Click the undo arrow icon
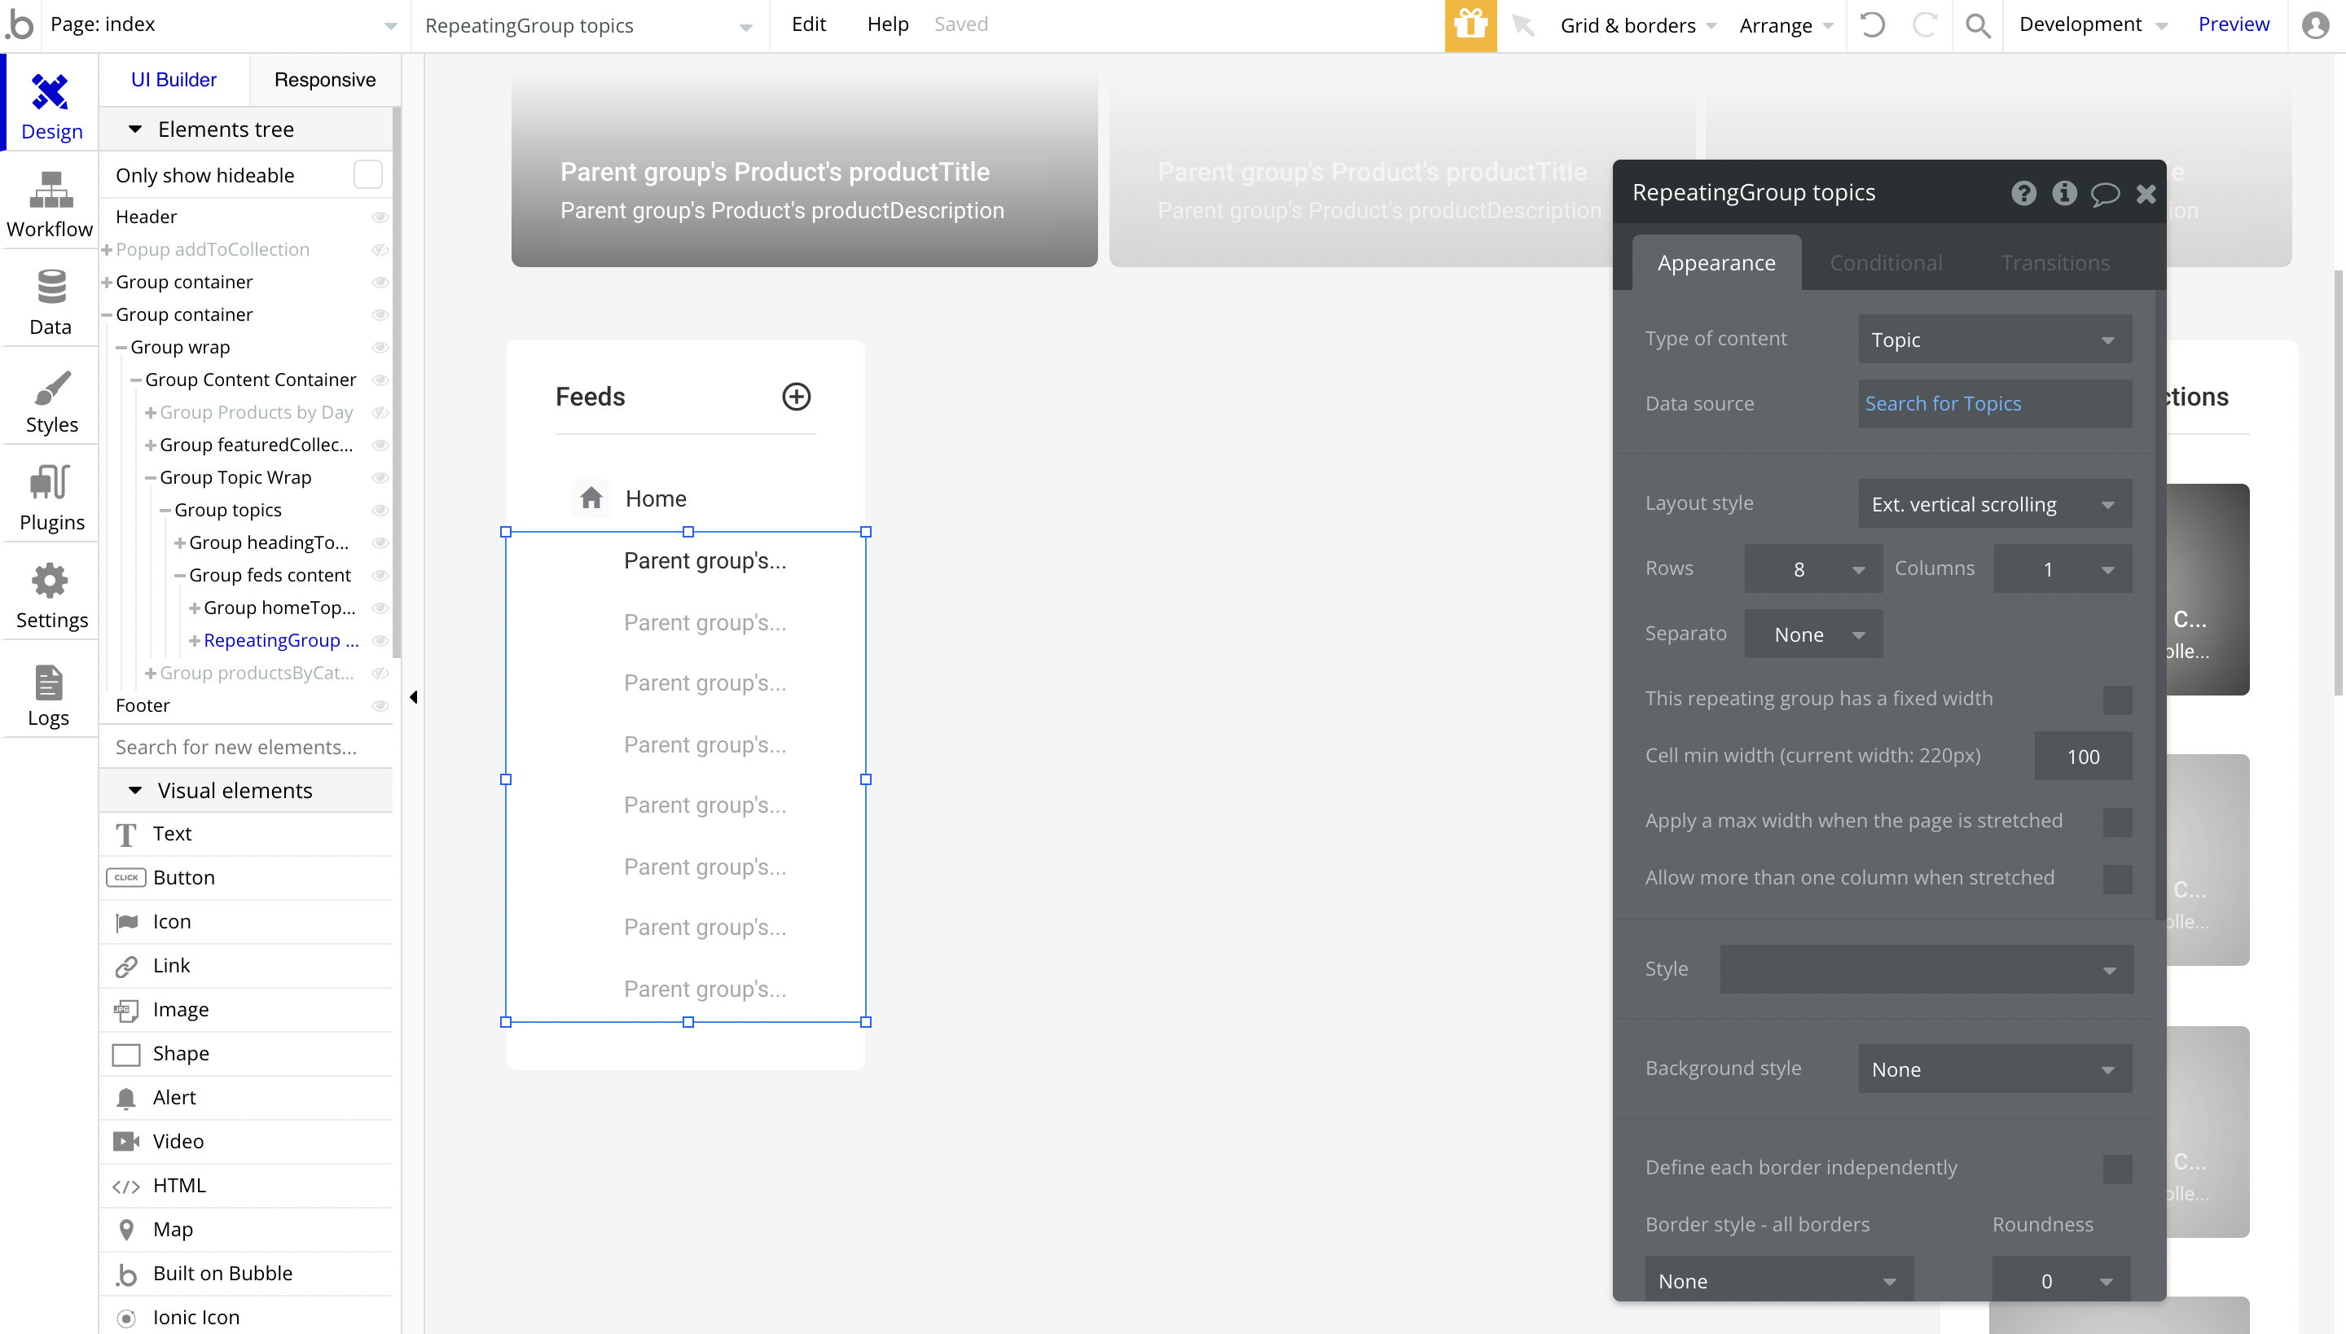 (1872, 24)
